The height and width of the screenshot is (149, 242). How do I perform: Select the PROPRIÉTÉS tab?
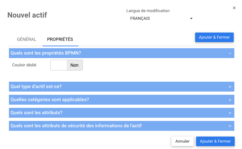tap(60, 40)
